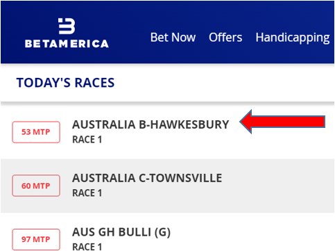Select Australia B-Hawkesbury track name

(151, 124)
